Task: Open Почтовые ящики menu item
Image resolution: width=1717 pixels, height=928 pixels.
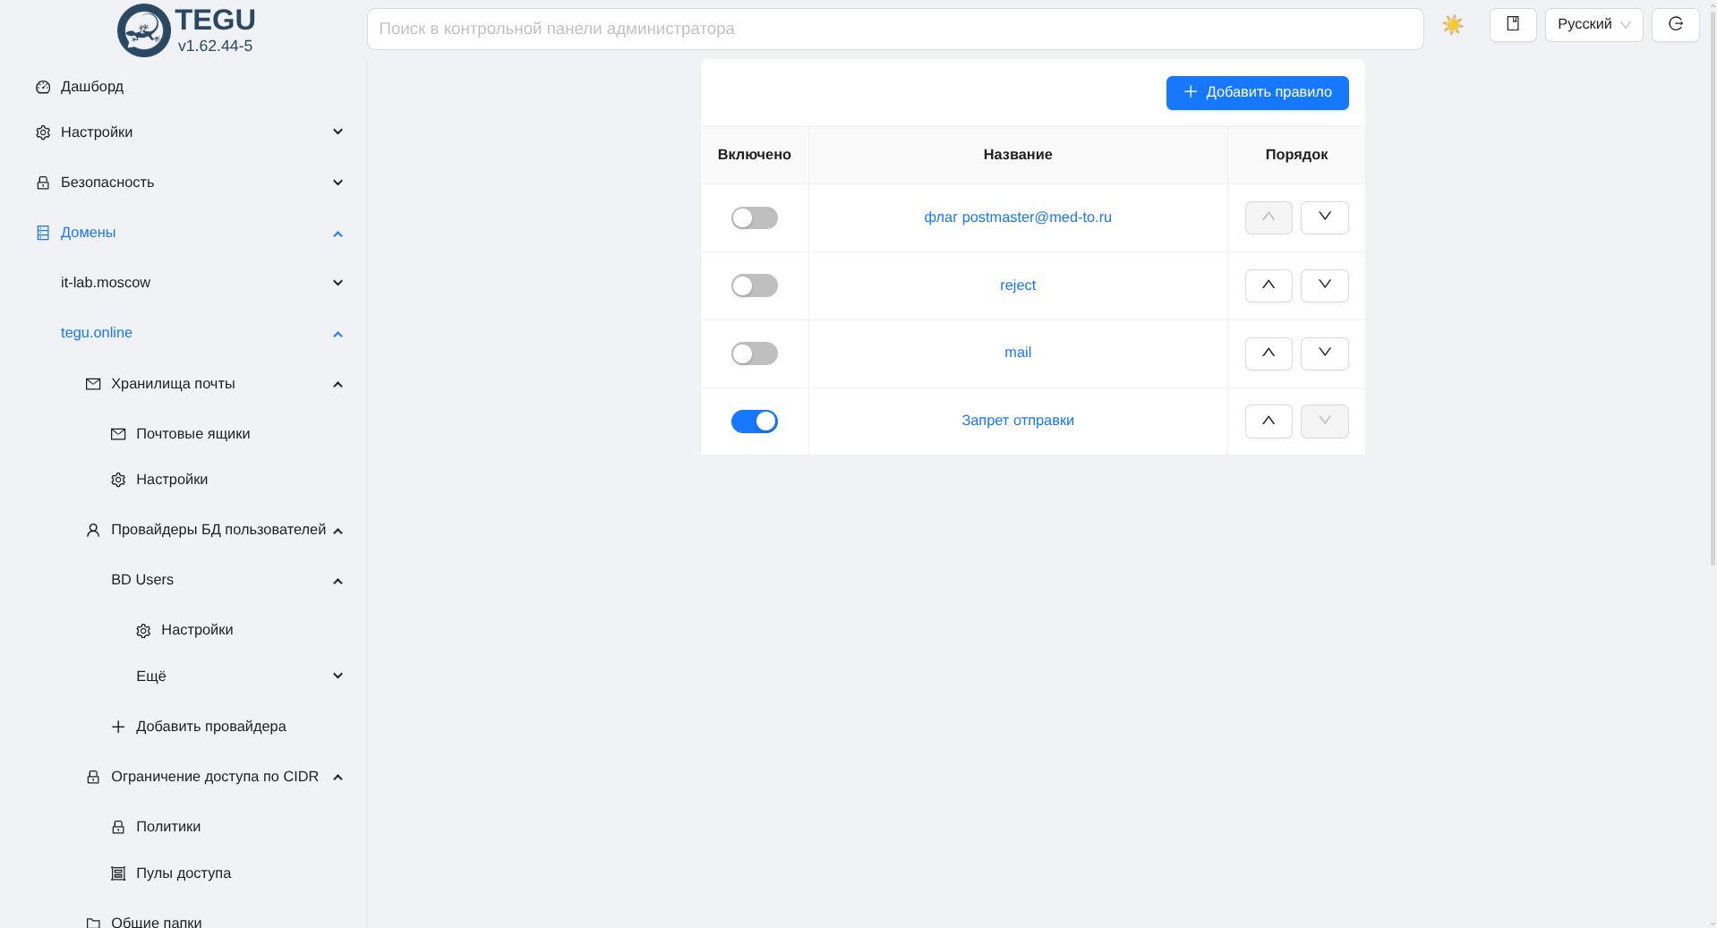Action: [192, 434]
